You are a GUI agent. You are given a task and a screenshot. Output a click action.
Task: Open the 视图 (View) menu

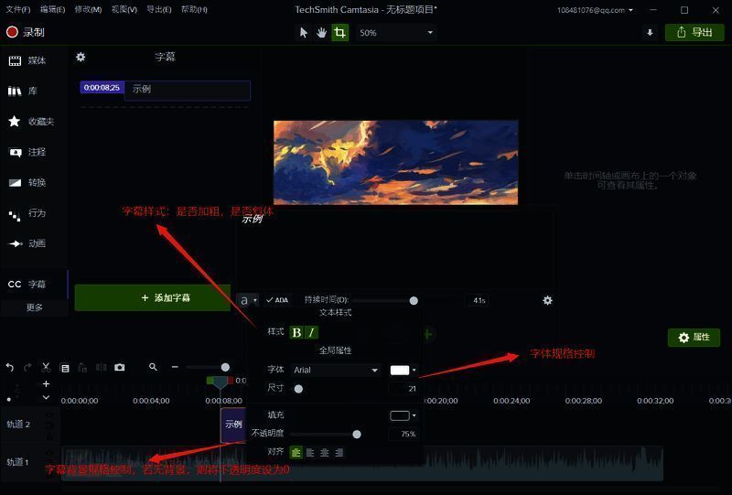click(x=124, y=9)
